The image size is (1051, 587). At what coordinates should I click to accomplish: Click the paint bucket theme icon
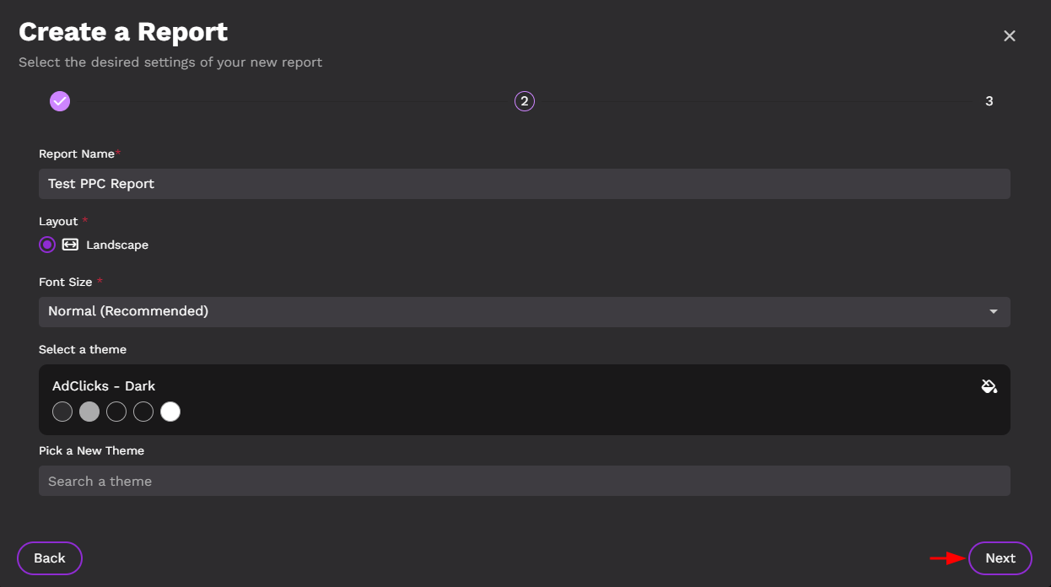(989, 386)
